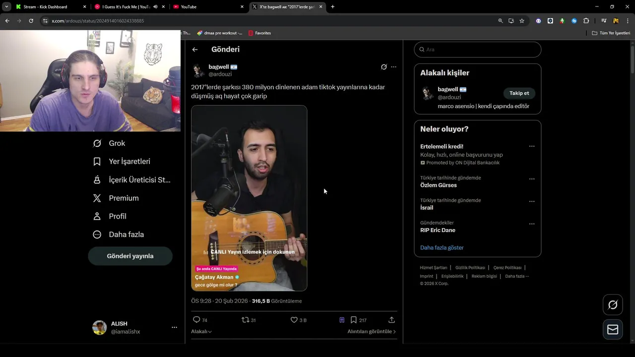This screenshot has width=635, height=357.
Task: Open Grok from the left sidebar
Action: pyautogui.click(x=97, y=143)
